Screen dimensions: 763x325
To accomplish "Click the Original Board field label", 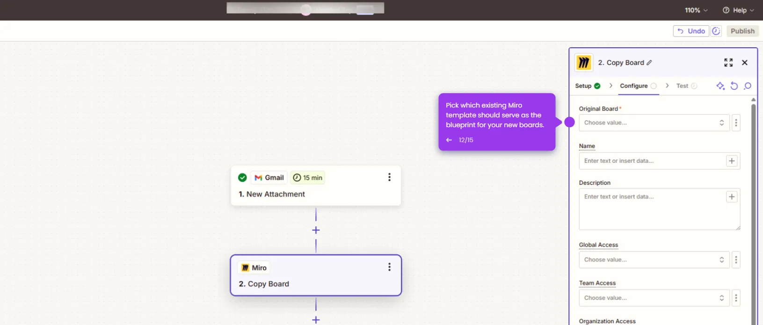I will pos(598,108).
